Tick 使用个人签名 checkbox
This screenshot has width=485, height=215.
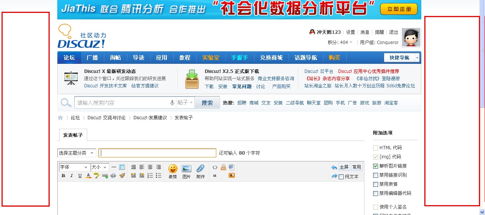[375, 207]
